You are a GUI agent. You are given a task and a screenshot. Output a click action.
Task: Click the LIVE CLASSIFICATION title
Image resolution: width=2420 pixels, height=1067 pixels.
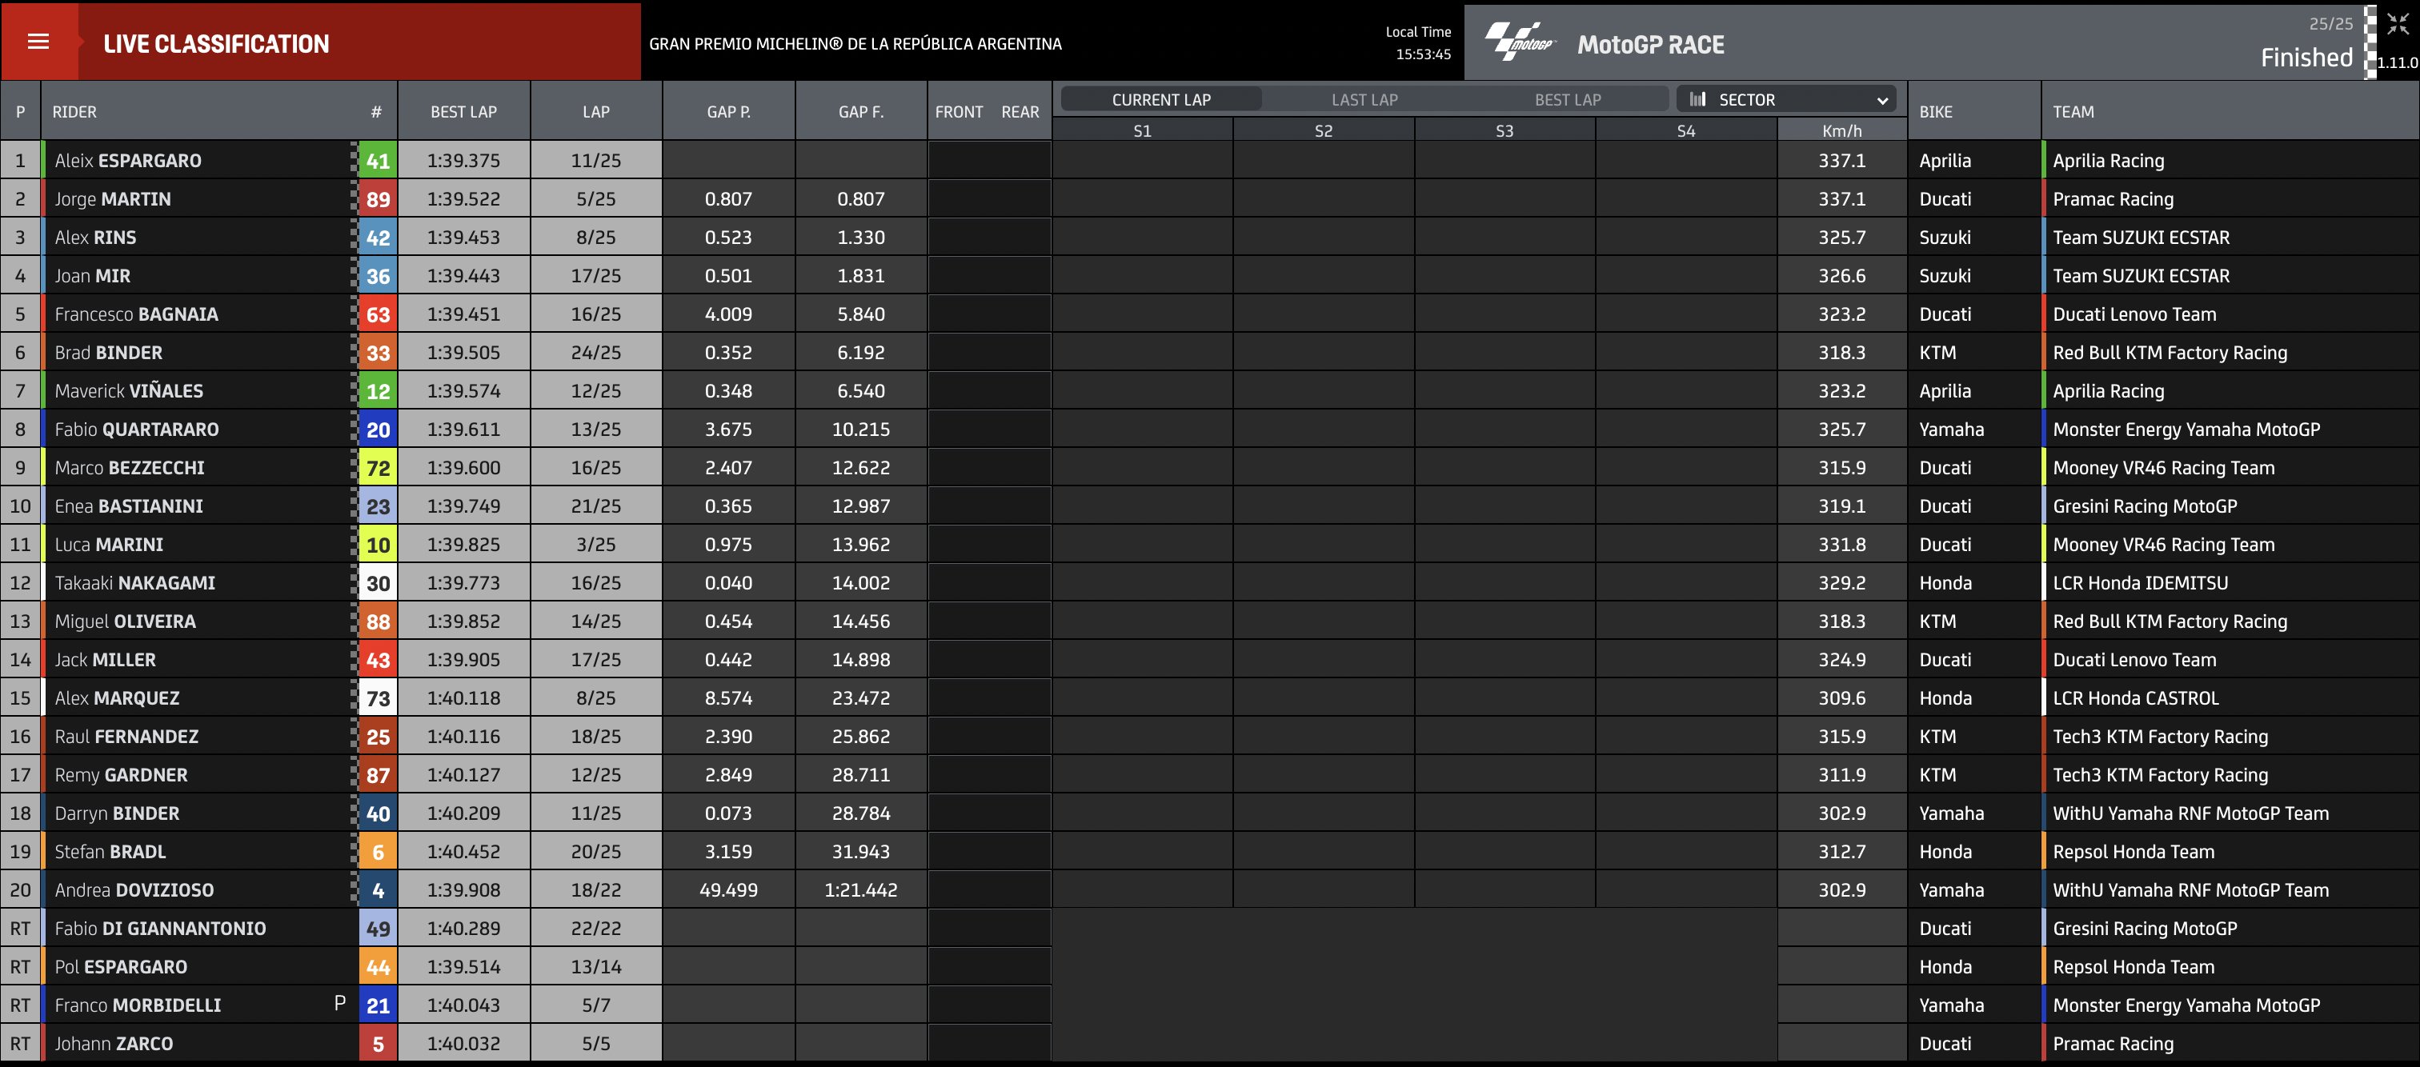point(216,44)
